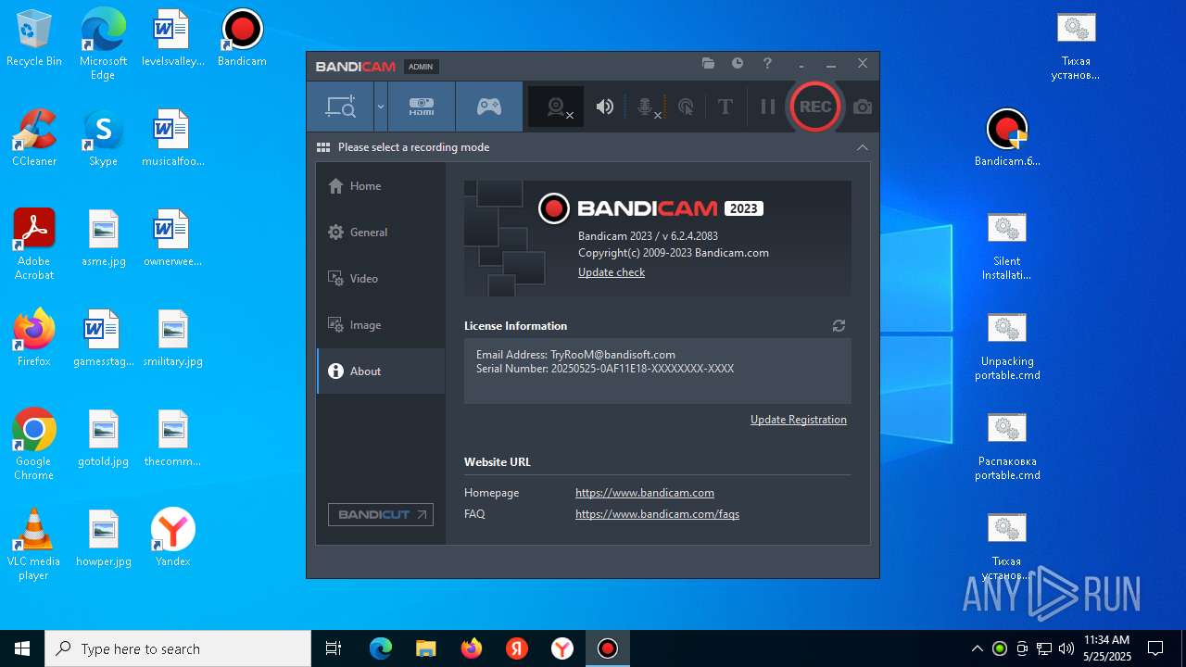Select the Unpacking portable.cmd file

1007,346
